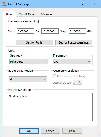Click the Set for Postprocessings button
The height and width of the screenshot is (137, 101).
tap(74, 42)
